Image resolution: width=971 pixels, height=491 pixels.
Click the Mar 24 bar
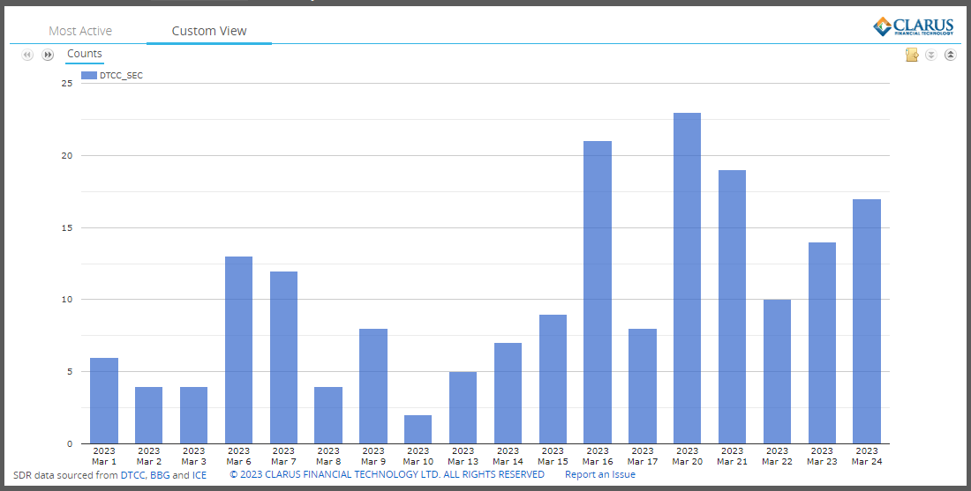(x=867, y=322)
